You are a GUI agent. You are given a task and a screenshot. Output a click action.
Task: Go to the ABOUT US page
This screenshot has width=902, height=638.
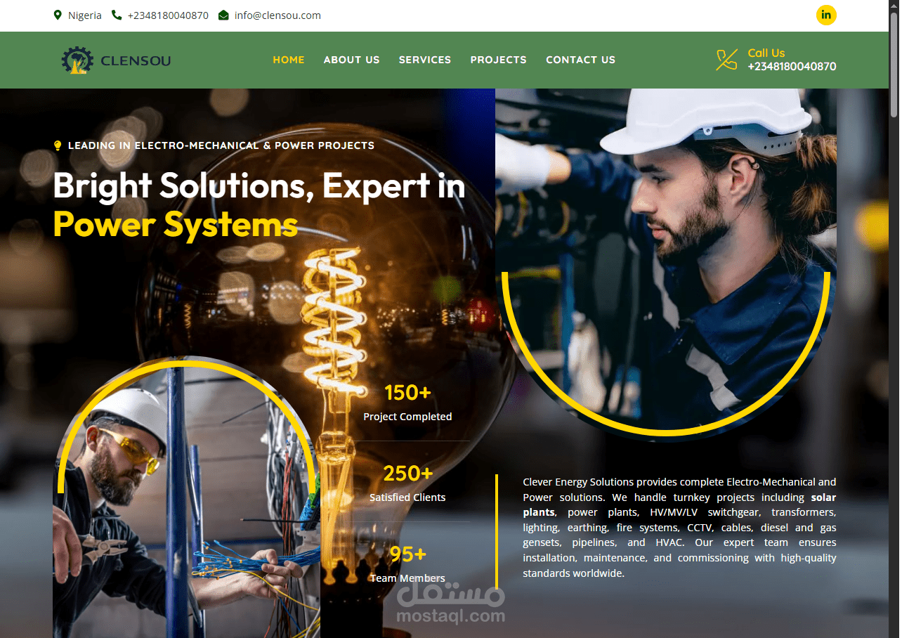352,60
